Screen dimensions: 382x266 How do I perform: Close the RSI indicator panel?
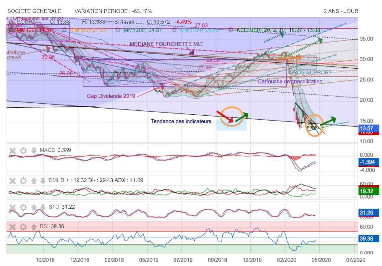(12, 227)
